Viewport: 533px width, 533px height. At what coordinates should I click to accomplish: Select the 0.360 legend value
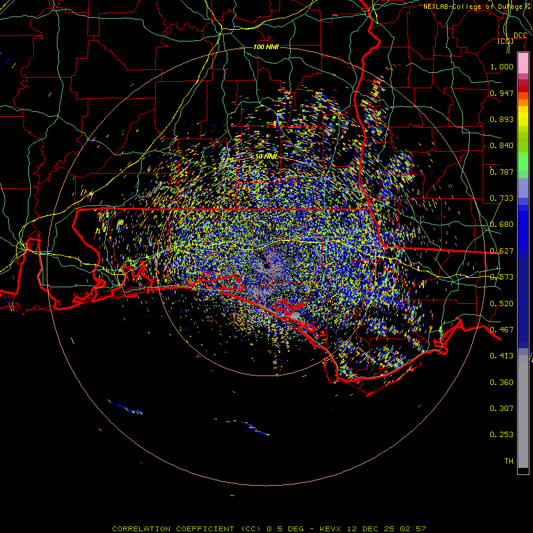click(x=502, y=383)
